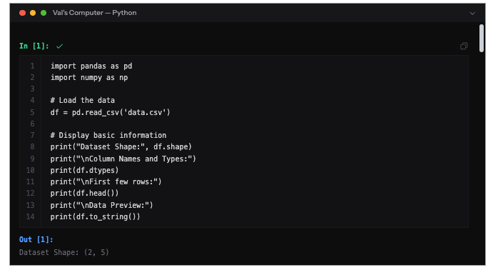488x270 pixels.
Task: Click the 'print(df.to_string())' line
Action: (95, 216)
